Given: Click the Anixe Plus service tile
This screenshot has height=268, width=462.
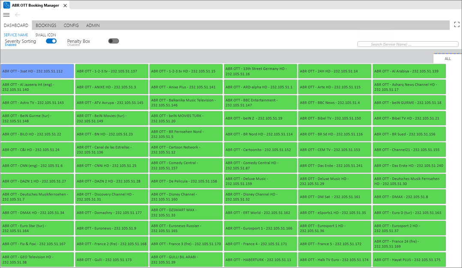Looking at the screenshot, I should [x=186, y=87].
